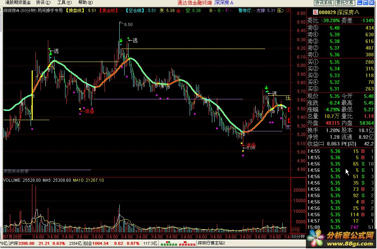Click the 外盘 48315 value
Image resolution: width=377 pixels, height=249 pixels.
[x=332, y=123]
